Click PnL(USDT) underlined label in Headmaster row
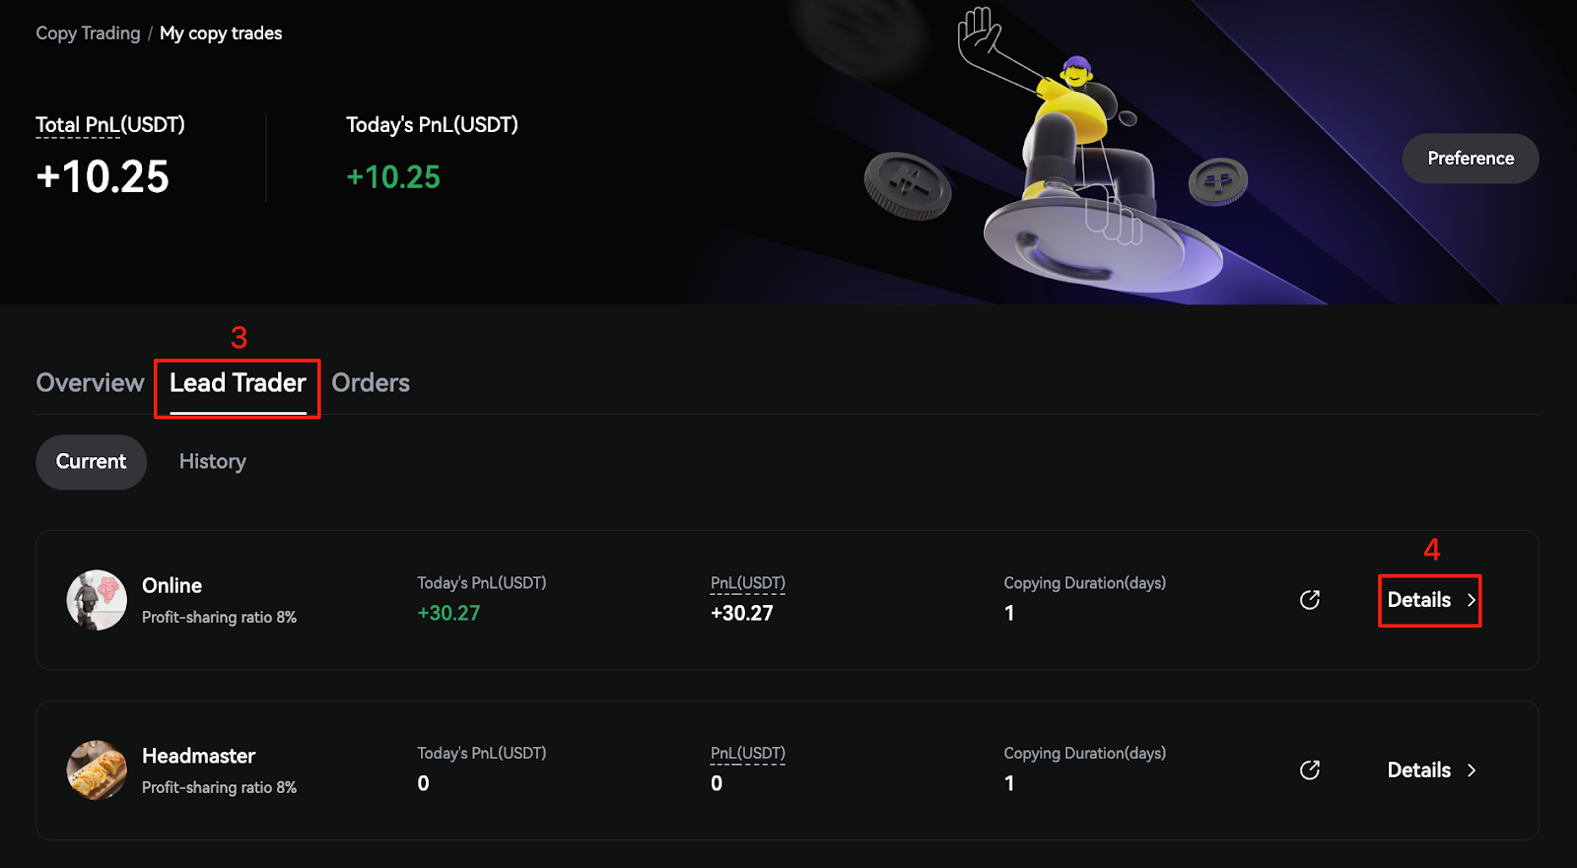 747,754
